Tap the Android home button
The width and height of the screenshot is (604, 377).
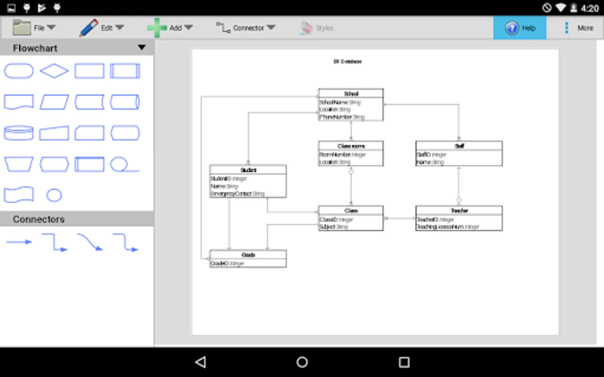[302, 362]
